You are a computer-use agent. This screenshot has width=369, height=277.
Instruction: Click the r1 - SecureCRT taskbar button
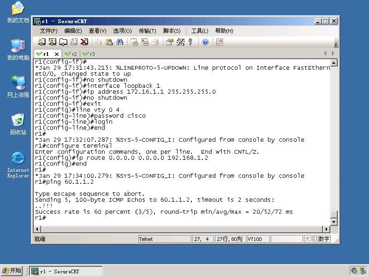66,271
